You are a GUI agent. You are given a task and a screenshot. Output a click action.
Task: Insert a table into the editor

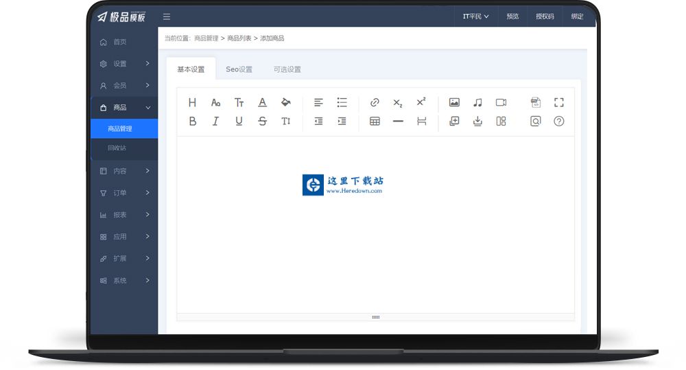point(375,121)
